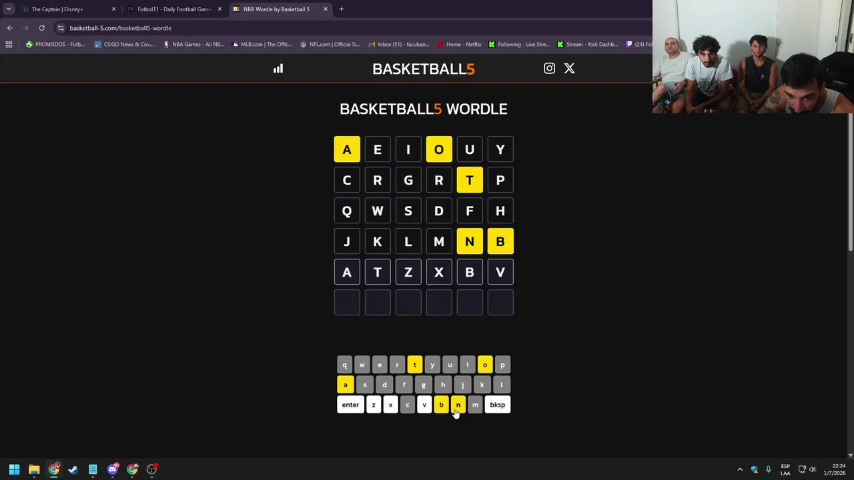Open the MLB.com bookmark
Image resolution: width=854 pixels, height=480 pixels.
coord(262,45)
